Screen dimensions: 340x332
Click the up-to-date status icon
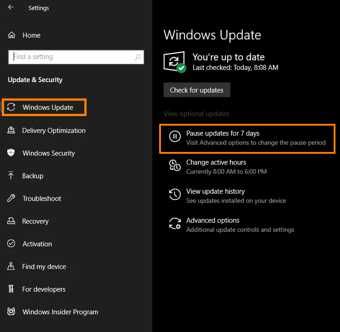[175, 62]
